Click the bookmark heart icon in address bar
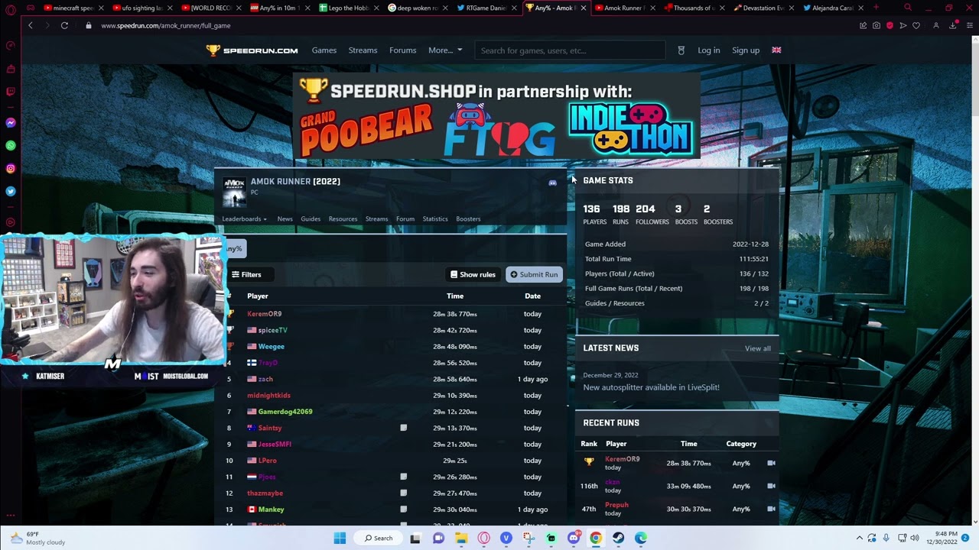The height and width of the screenshot is (550, 979). tap(916, 25)
